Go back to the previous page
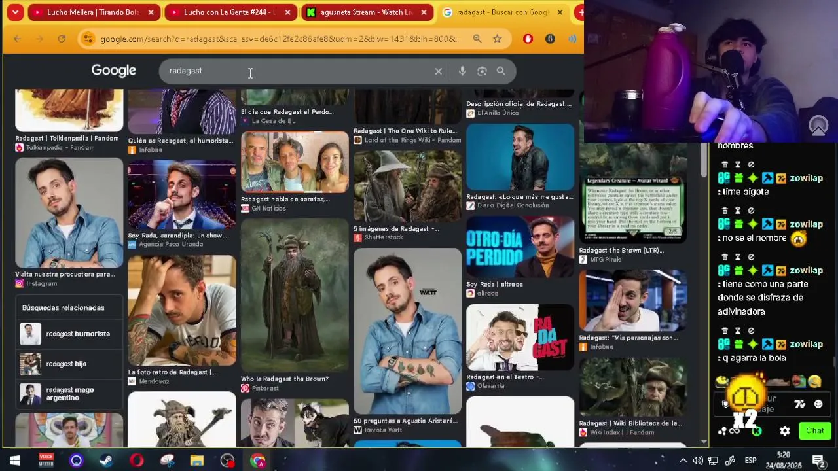The height and width of the screenshot is (471, 838). [18, 39]
